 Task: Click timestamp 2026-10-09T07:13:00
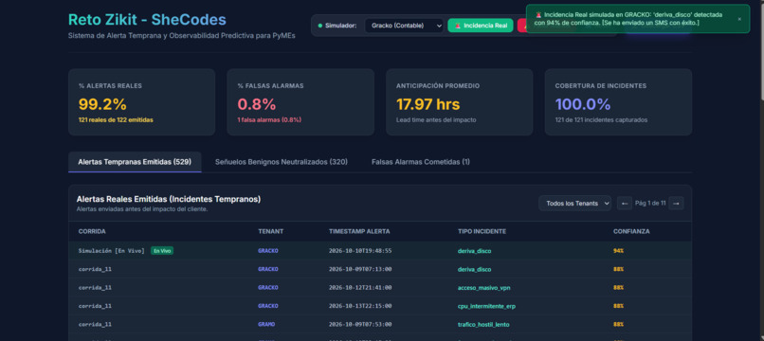360,269
